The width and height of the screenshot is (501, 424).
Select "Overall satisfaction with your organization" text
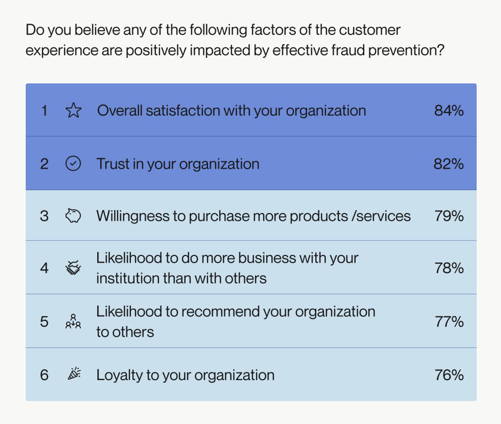point(232,111)
